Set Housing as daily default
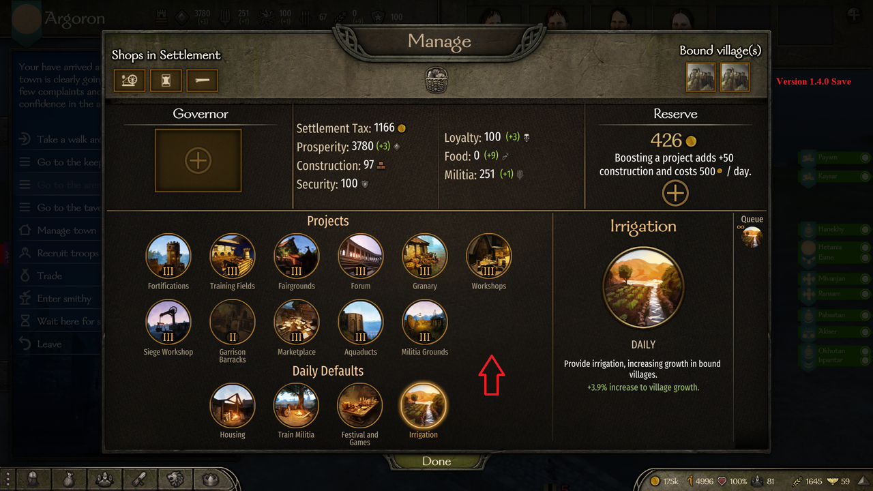This screenshot has height=491, width=873. (x=233, y=405)
